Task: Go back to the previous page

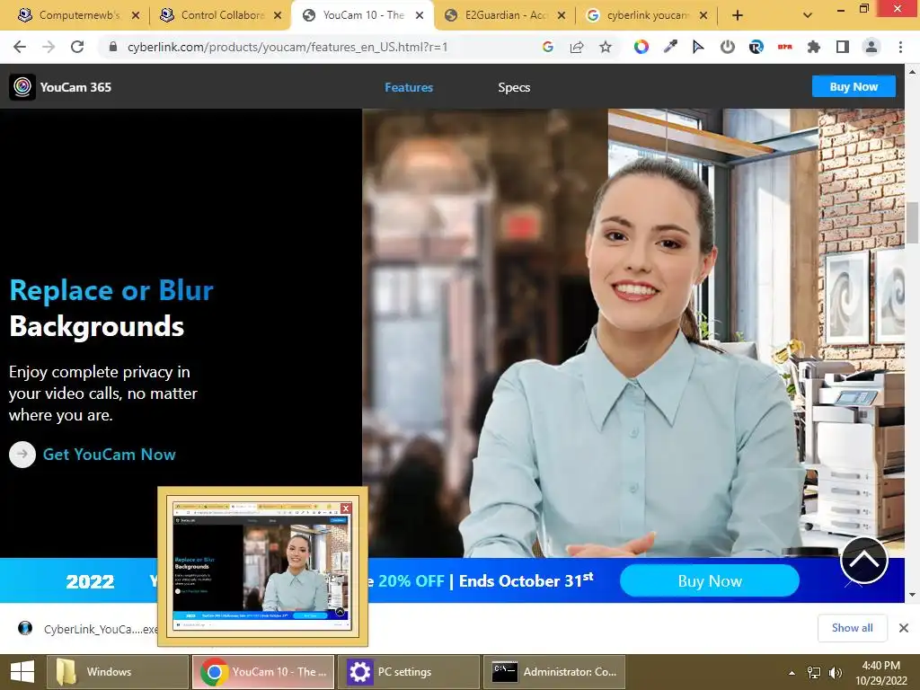Action: point(20,47)
